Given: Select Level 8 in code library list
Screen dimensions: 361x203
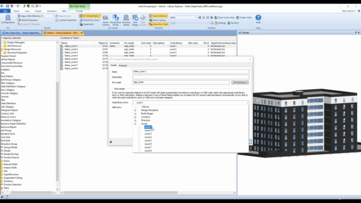Looking at the screenshot, I should [148, 151].
